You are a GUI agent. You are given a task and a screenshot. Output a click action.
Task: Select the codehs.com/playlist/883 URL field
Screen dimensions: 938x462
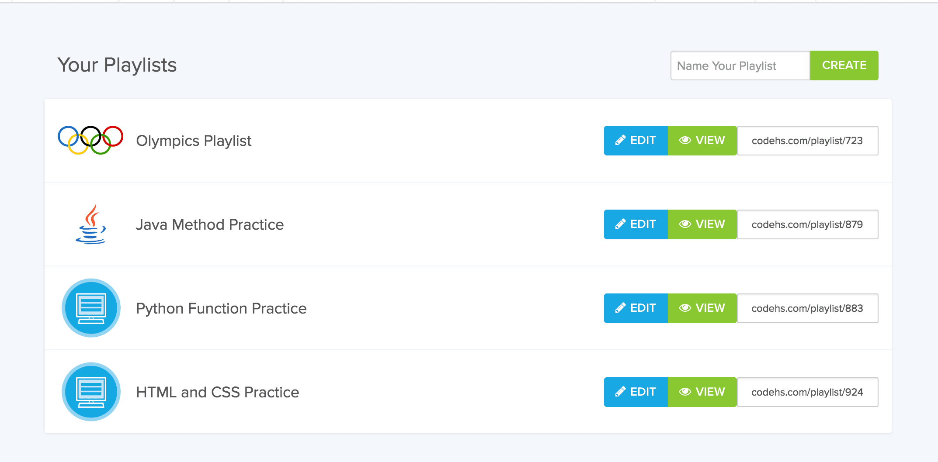pyautogui.click(x=808, y=308)
